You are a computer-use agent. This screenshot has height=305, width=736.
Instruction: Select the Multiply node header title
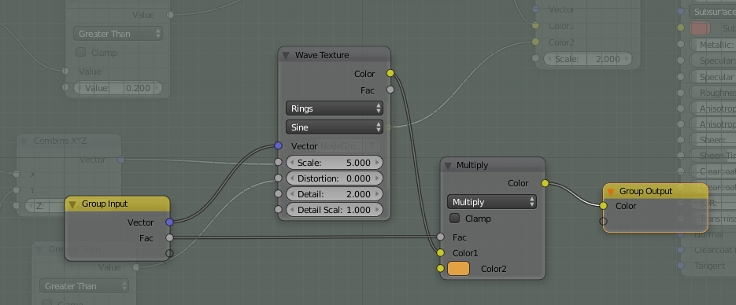click(472, 165)
